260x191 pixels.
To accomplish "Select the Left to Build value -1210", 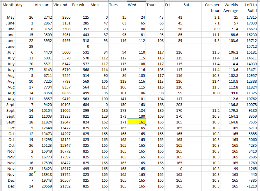I will (x=249, y=186).
